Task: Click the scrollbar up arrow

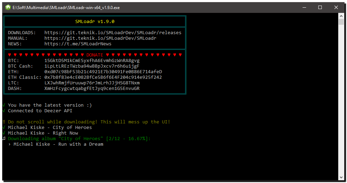Action: pos(341,16)
